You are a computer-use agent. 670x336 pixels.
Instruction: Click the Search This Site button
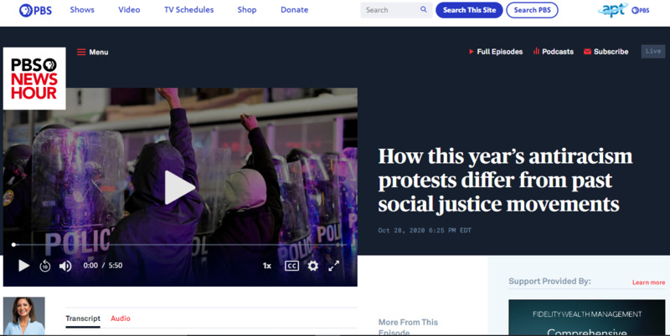[469, 10]
